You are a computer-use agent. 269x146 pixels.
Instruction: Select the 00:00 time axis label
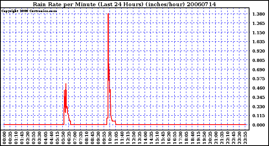pos(4,138)
